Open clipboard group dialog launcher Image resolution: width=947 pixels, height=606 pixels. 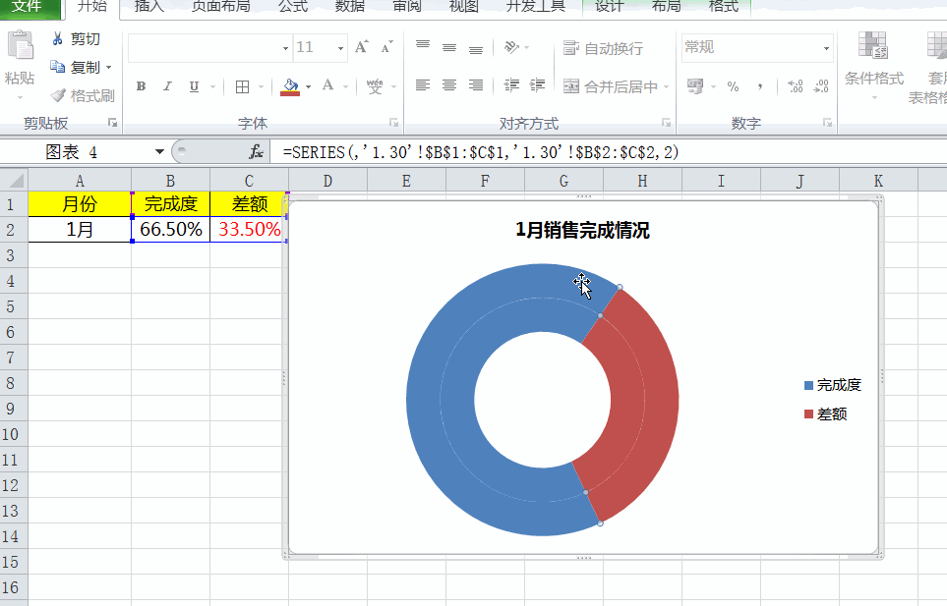(x=112, y=123)
